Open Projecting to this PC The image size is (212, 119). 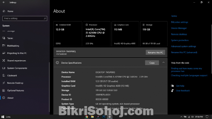click(17, 53)
